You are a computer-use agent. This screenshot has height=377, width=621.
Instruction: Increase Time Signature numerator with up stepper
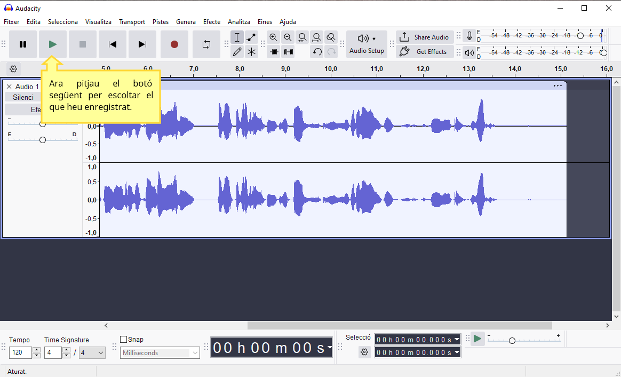(67, 350)
